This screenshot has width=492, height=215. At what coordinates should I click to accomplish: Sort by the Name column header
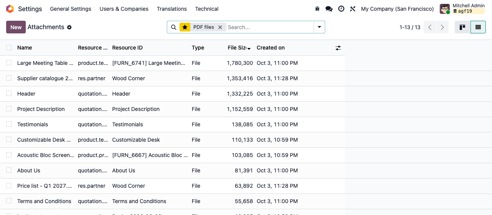tap(25, 48)
